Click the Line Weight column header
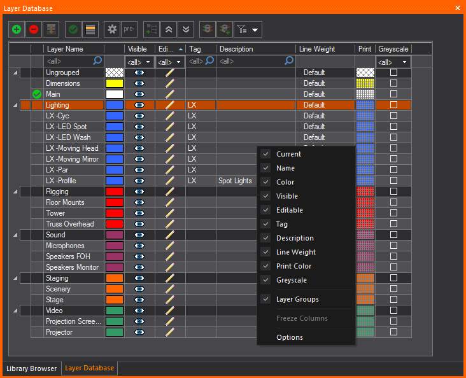Image resolution: width=466 pixels, height=378 pixels. [x=325, y=49]
